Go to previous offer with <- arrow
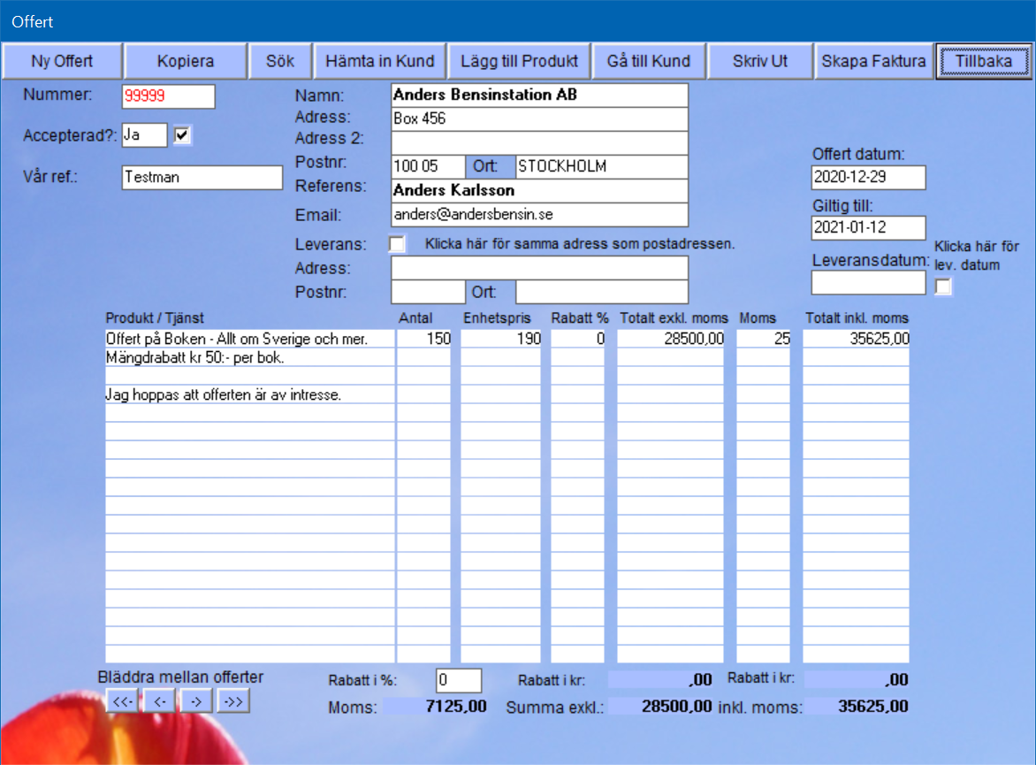The image size is (1036, 765). point(160,701)
